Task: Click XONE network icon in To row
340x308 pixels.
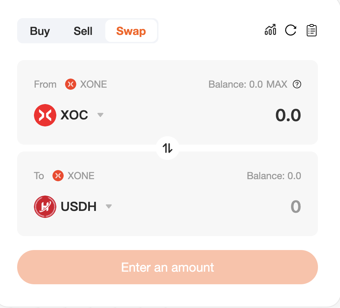Action: pos(58,176)
